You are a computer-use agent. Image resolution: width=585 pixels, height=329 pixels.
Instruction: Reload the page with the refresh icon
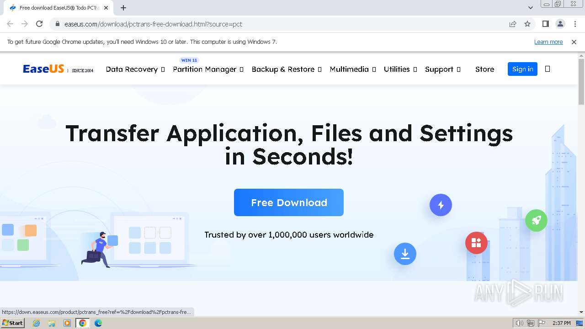pyautogui.click(x=39, y=24)
